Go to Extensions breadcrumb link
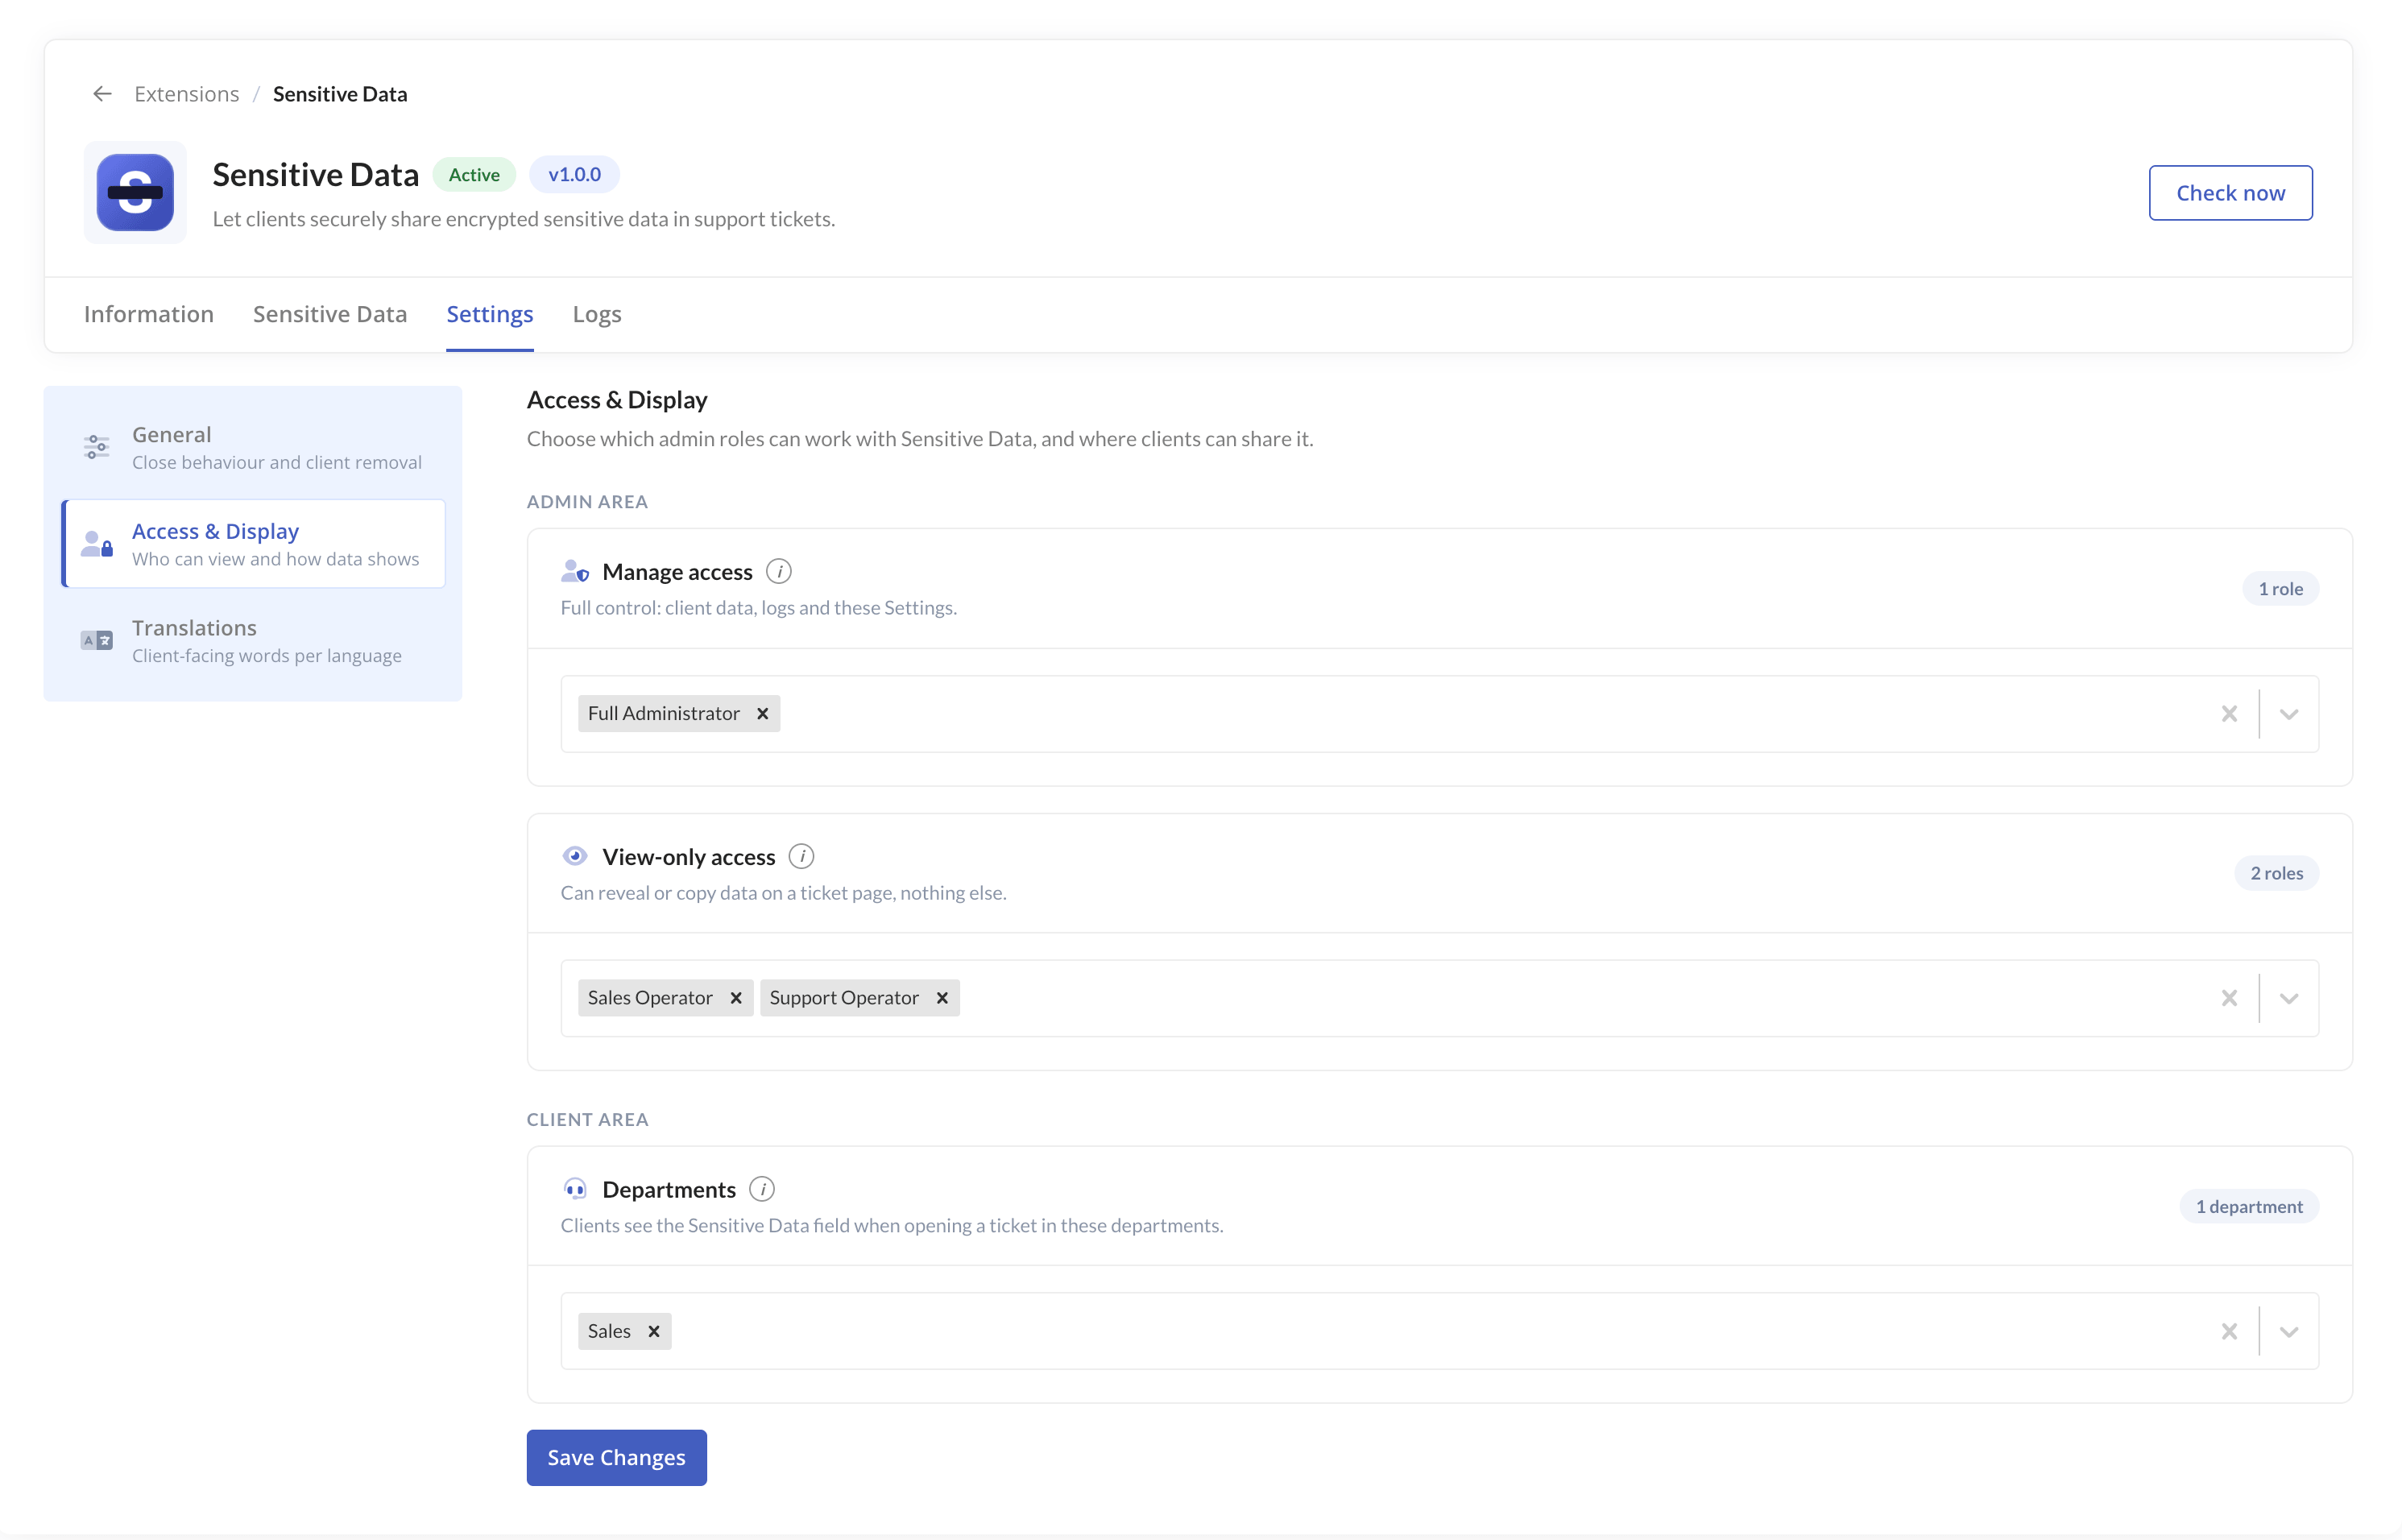This screenshot has height=1540, width=2402. (187, 94)
